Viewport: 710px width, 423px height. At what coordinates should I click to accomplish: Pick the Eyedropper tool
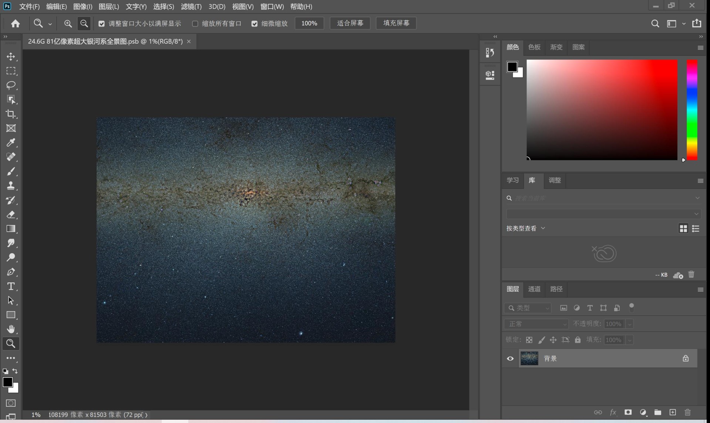click(x=11, y=142)
